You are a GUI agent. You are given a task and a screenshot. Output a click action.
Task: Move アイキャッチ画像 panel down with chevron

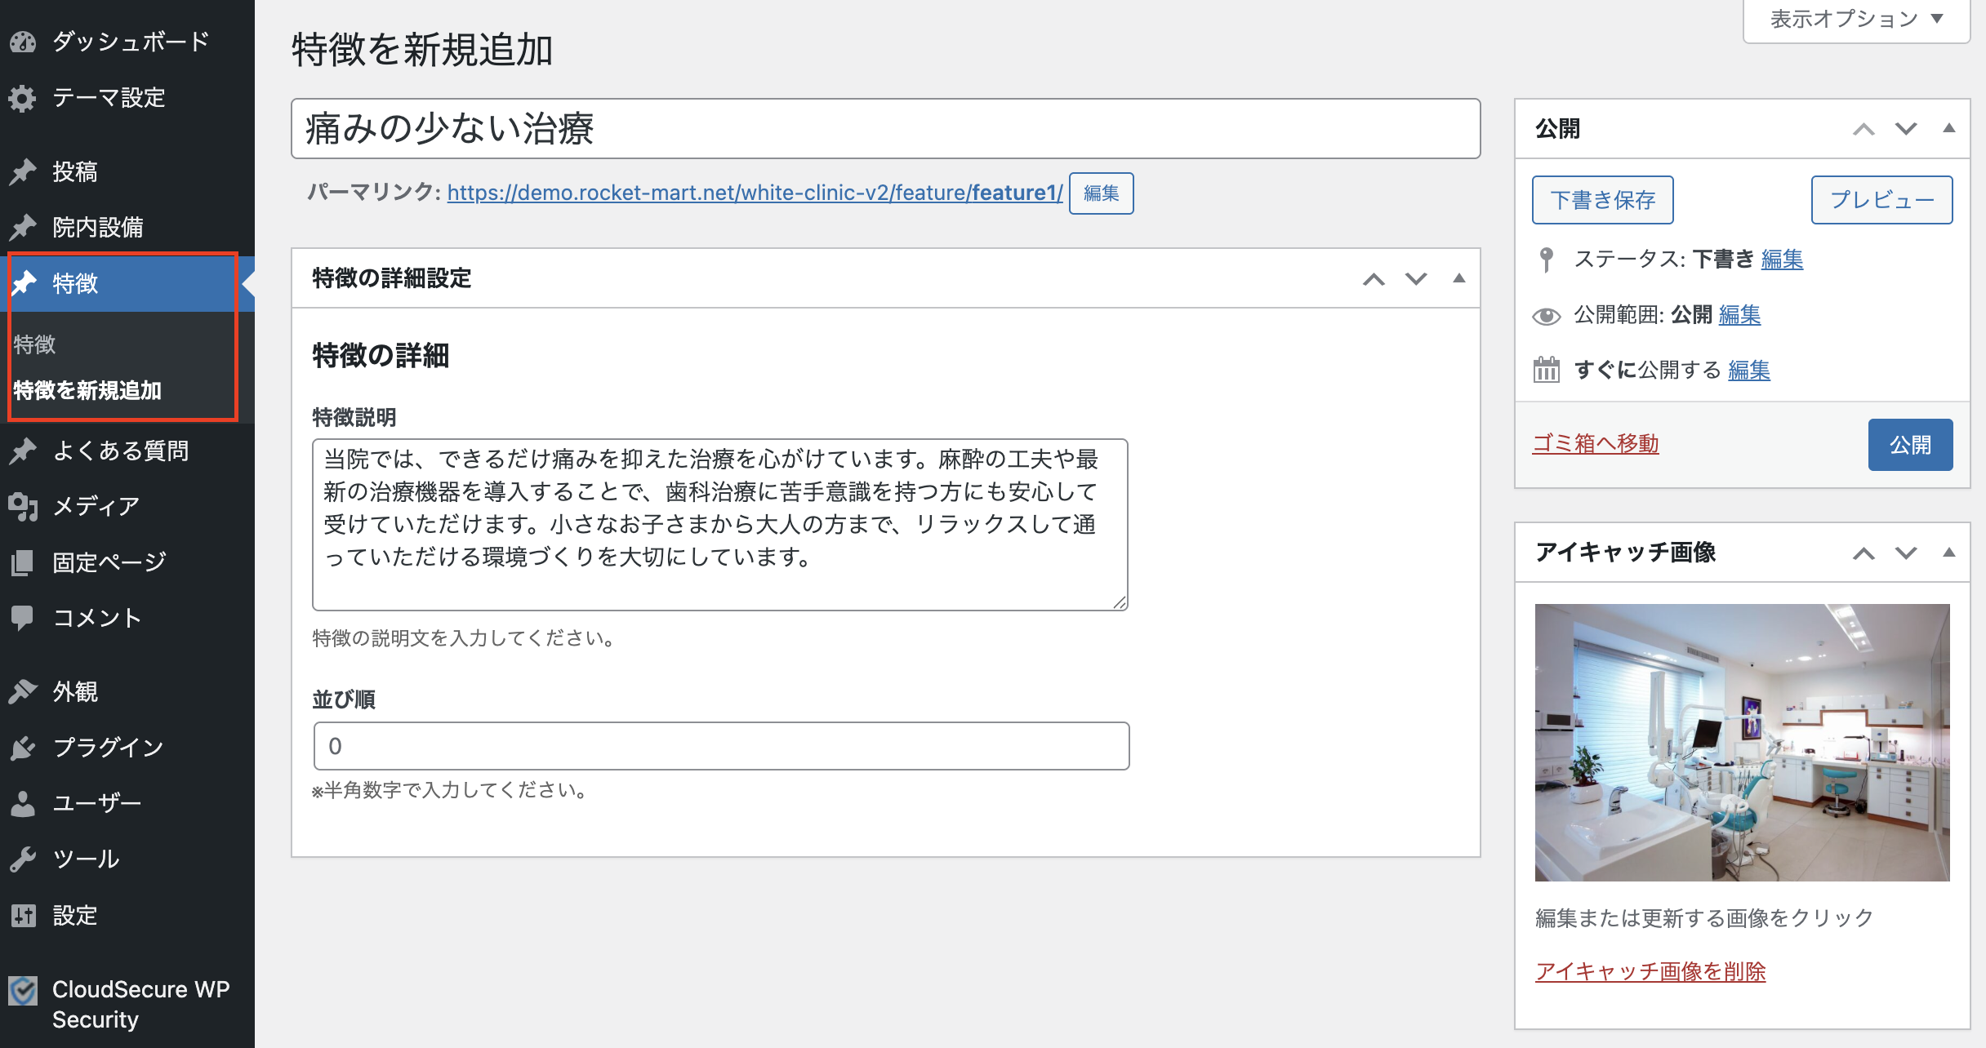pos(1906,553)
